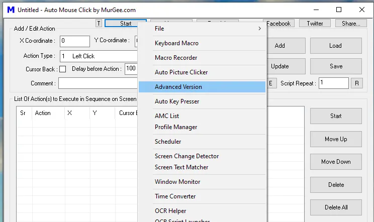Click the Action column header
The image size is (374, 222).
tap(48, 113)
